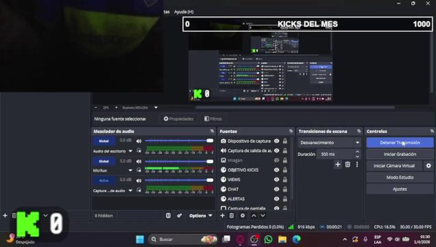The image size is (436, 247).
Task: Mute the Capture ...de audio speaker icon
Action: 139,180
